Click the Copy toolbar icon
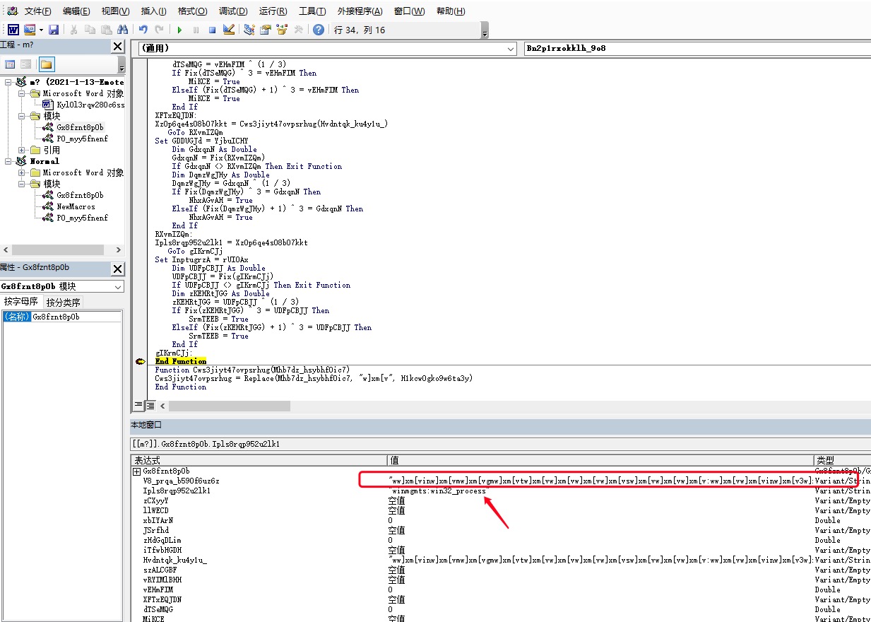The height and width of the screenshot is (622, 871). (x=90, y=30)
